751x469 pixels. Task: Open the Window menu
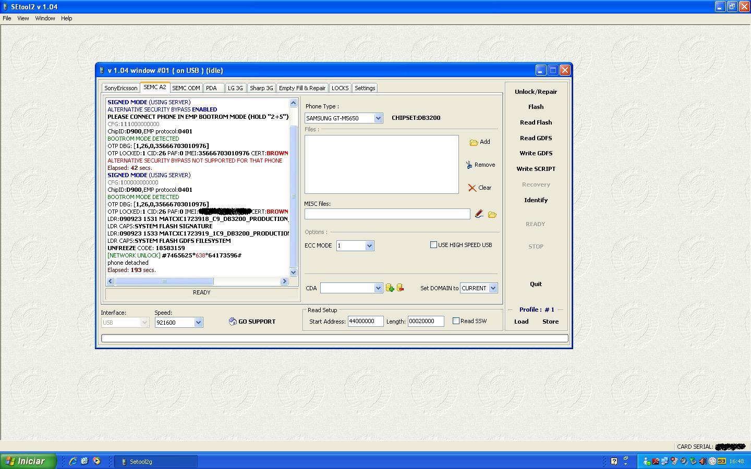(x=45, y=18)
